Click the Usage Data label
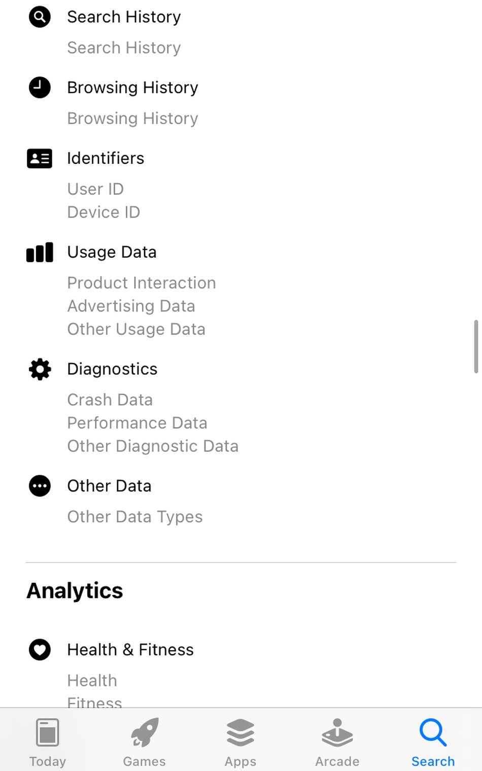482x771 pixels. (x=112, y=252)
